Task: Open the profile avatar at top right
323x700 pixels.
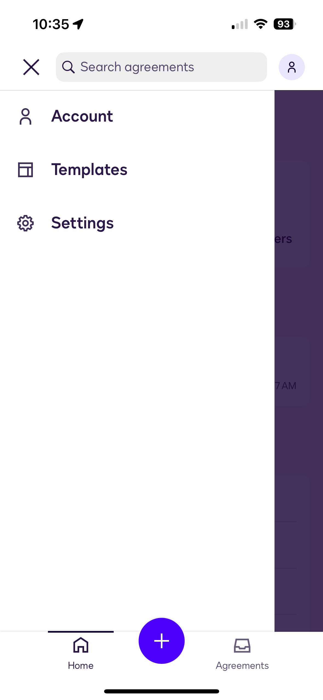Action: pyautogui.click(x=291, y=67)
